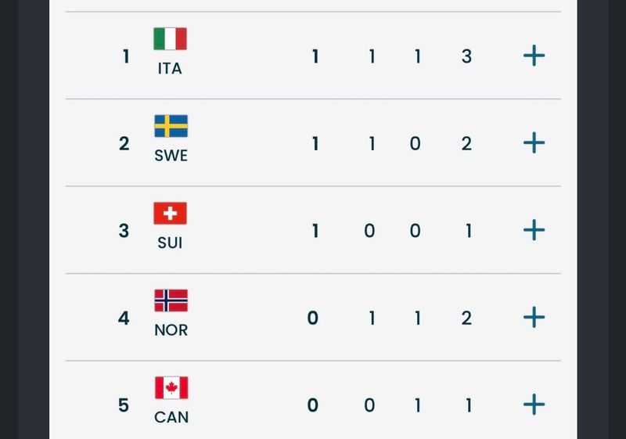Click Italy's total medal count 3
Viewport: 626px width, 439px height.
point(466,56)
